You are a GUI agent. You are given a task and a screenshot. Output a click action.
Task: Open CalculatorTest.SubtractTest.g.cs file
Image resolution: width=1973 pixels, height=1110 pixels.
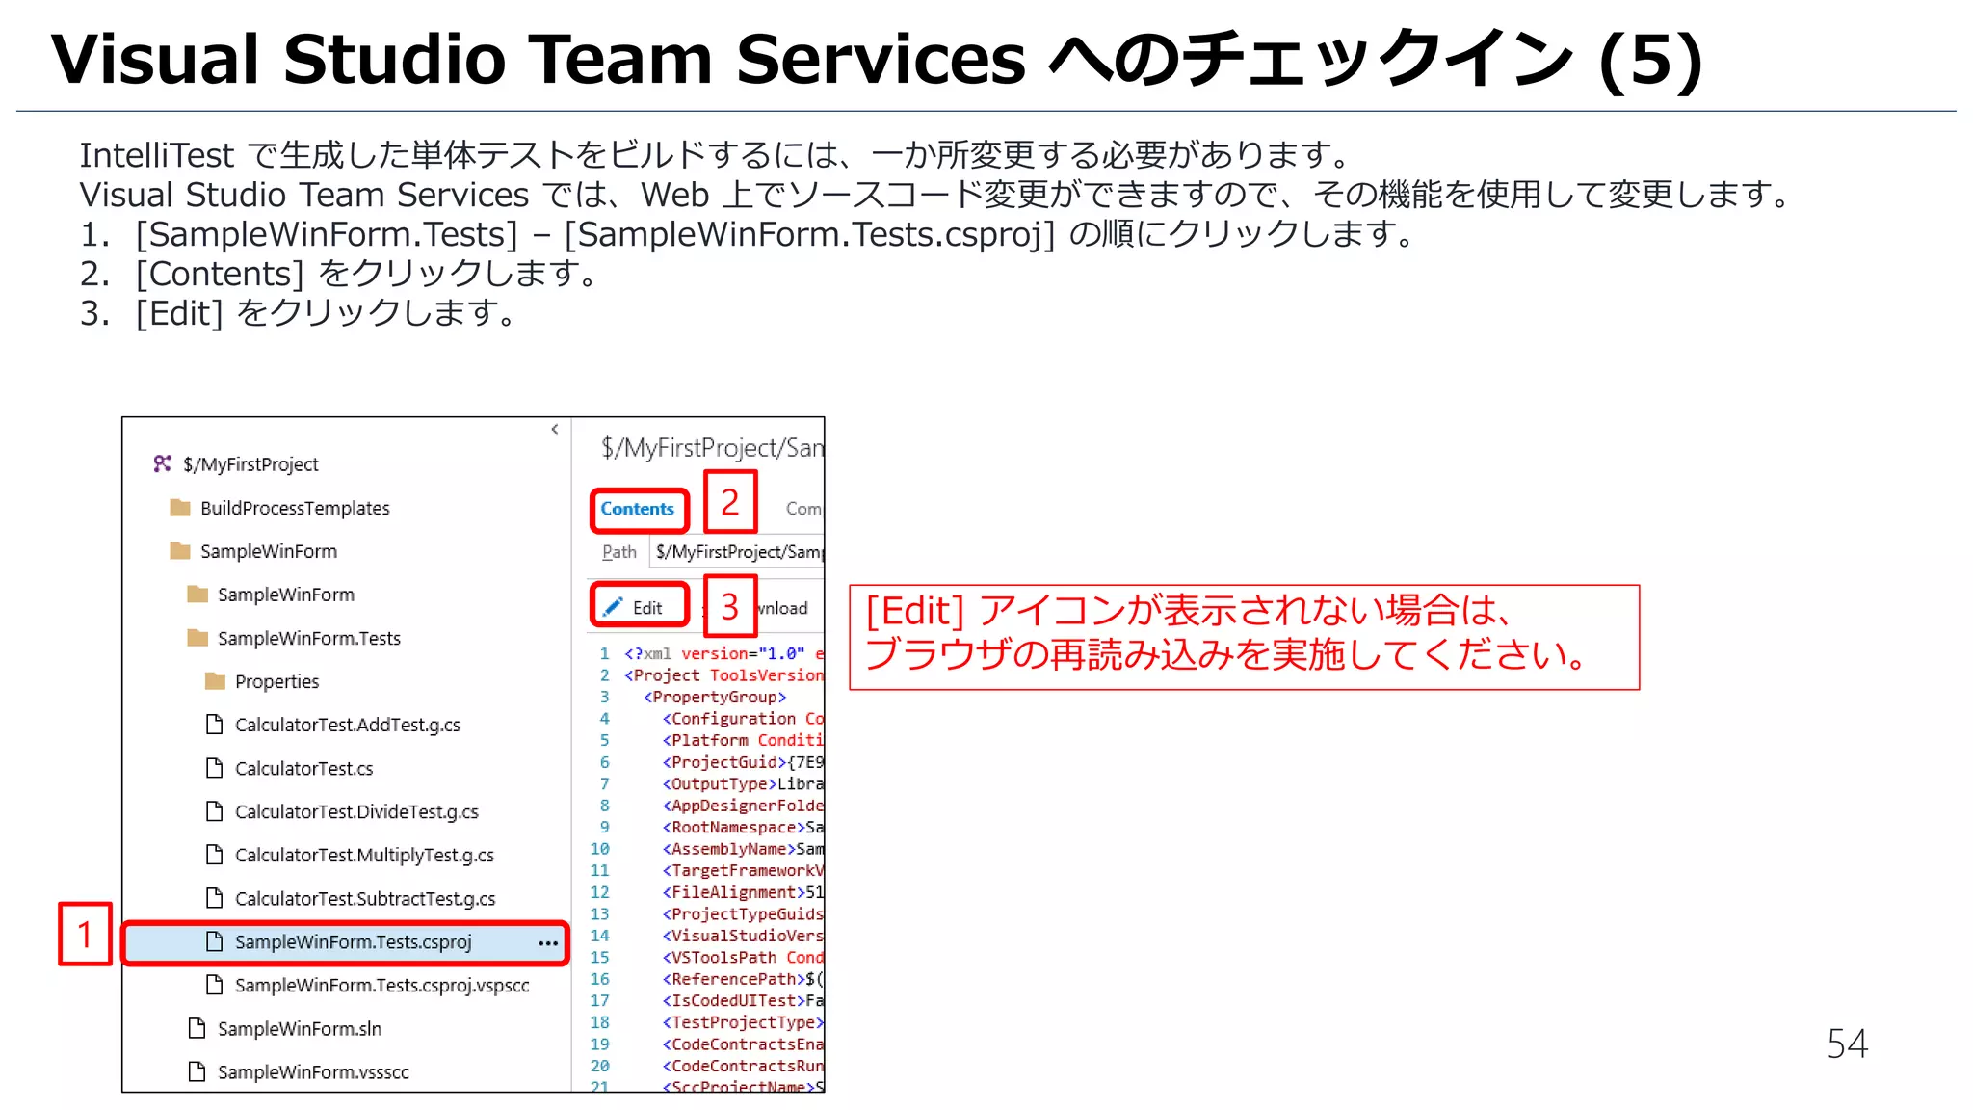365,898
